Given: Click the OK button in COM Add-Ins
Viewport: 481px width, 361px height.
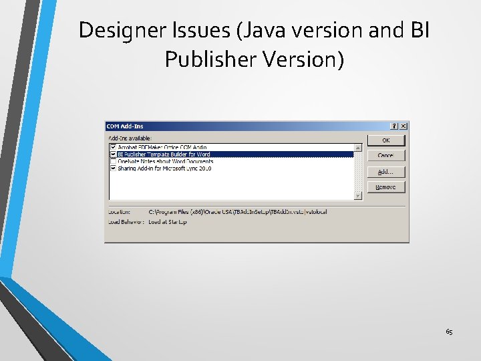Looking at the screenshot, I should tap(386, 140).
